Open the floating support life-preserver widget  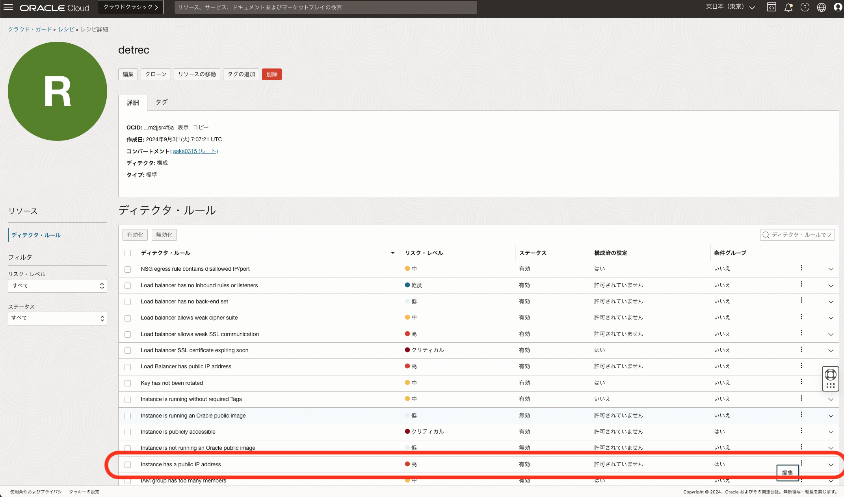(831, 374)
